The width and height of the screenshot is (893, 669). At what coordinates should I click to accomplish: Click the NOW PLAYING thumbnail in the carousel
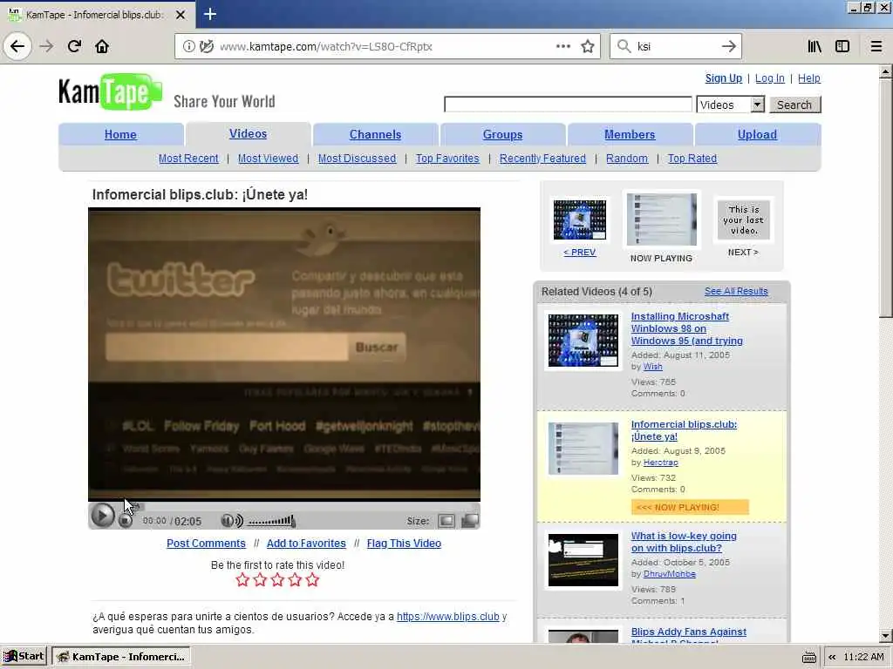[661, 220]
